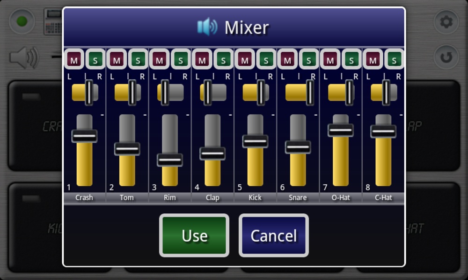Image resolution: width=468 pixels, height=280 pixels.
Task: Solo the Rim channel
Action: tap(181, 59)
